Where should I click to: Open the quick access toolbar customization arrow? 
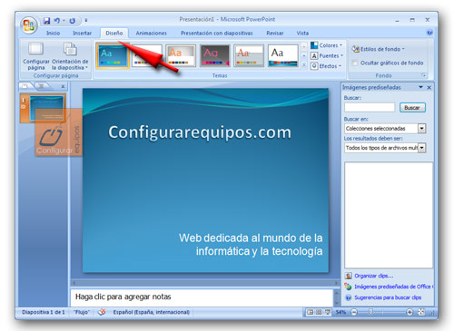pyautogui.click(x=86, y=21)
